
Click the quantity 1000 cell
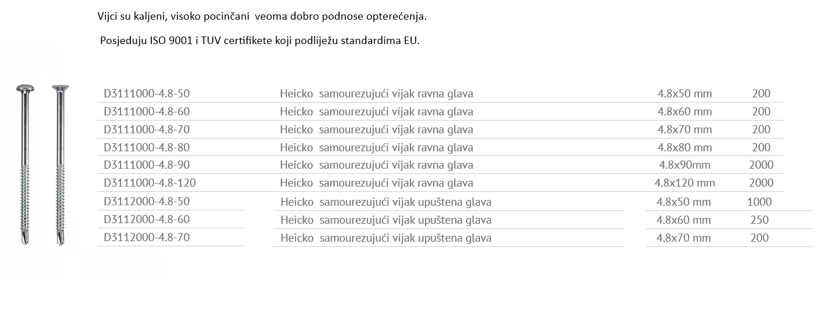[x=759, y=202]
